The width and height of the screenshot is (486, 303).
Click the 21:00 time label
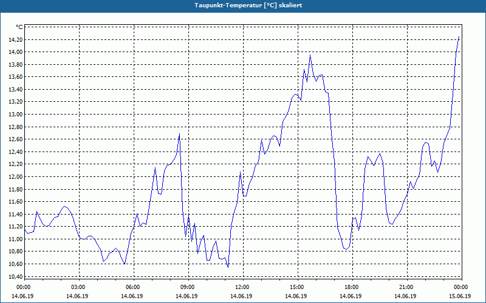click(x=407, y=287)
